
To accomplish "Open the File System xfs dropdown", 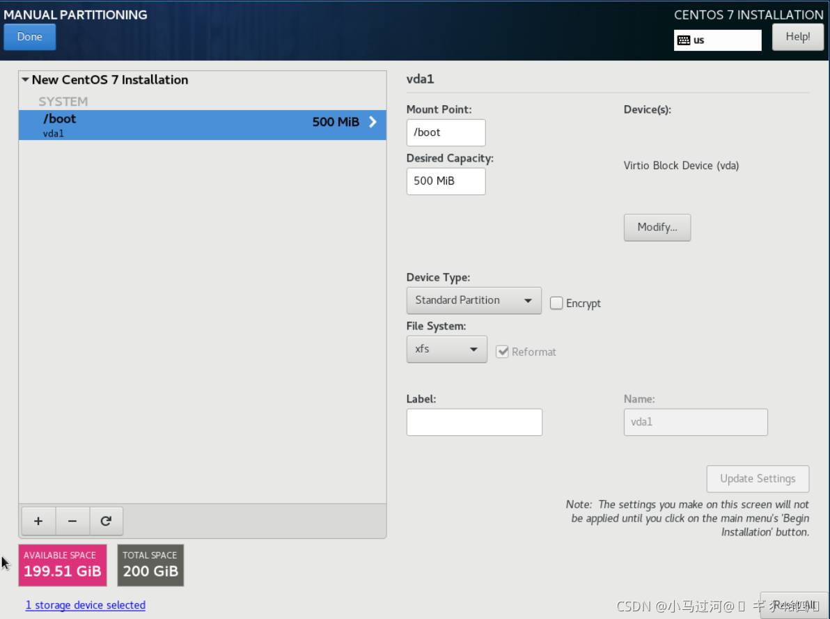I will click(x=446, y=349).
